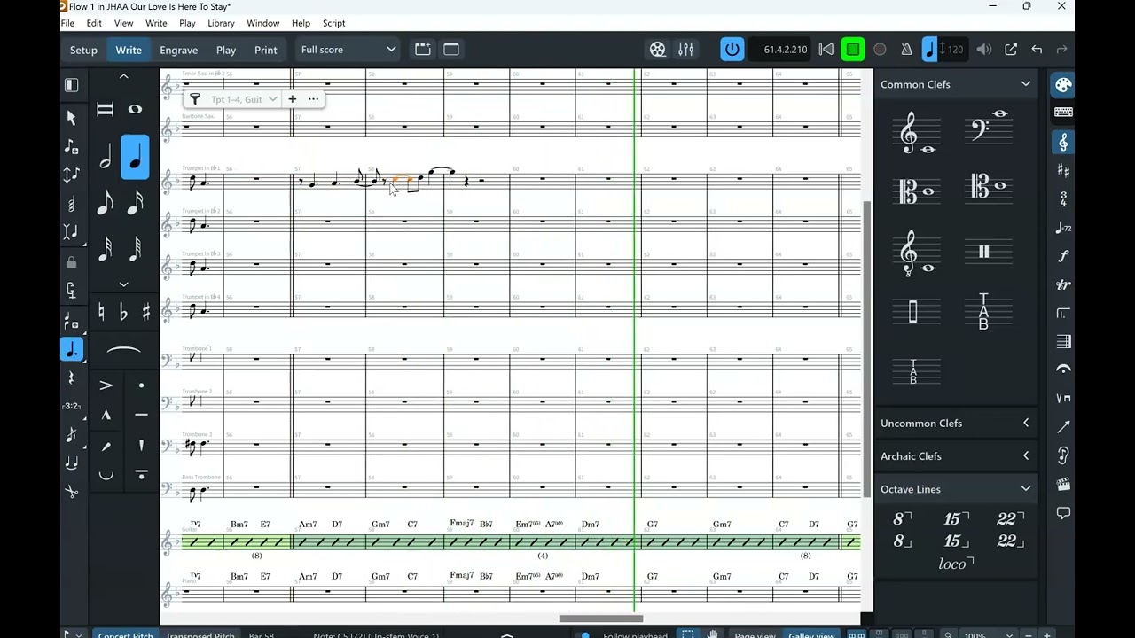Viewport: 1135px width, 638px height.
Task: Click the tempo value 120 field
Action: pyautogui.click(x=955, y=50)
